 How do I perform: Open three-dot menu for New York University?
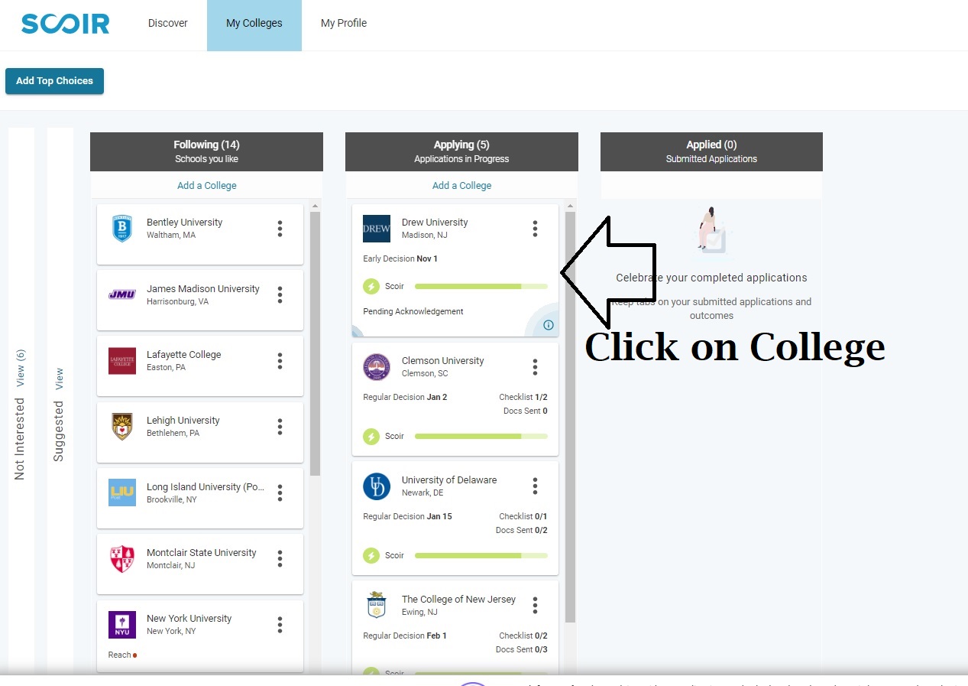coord(280,625)
